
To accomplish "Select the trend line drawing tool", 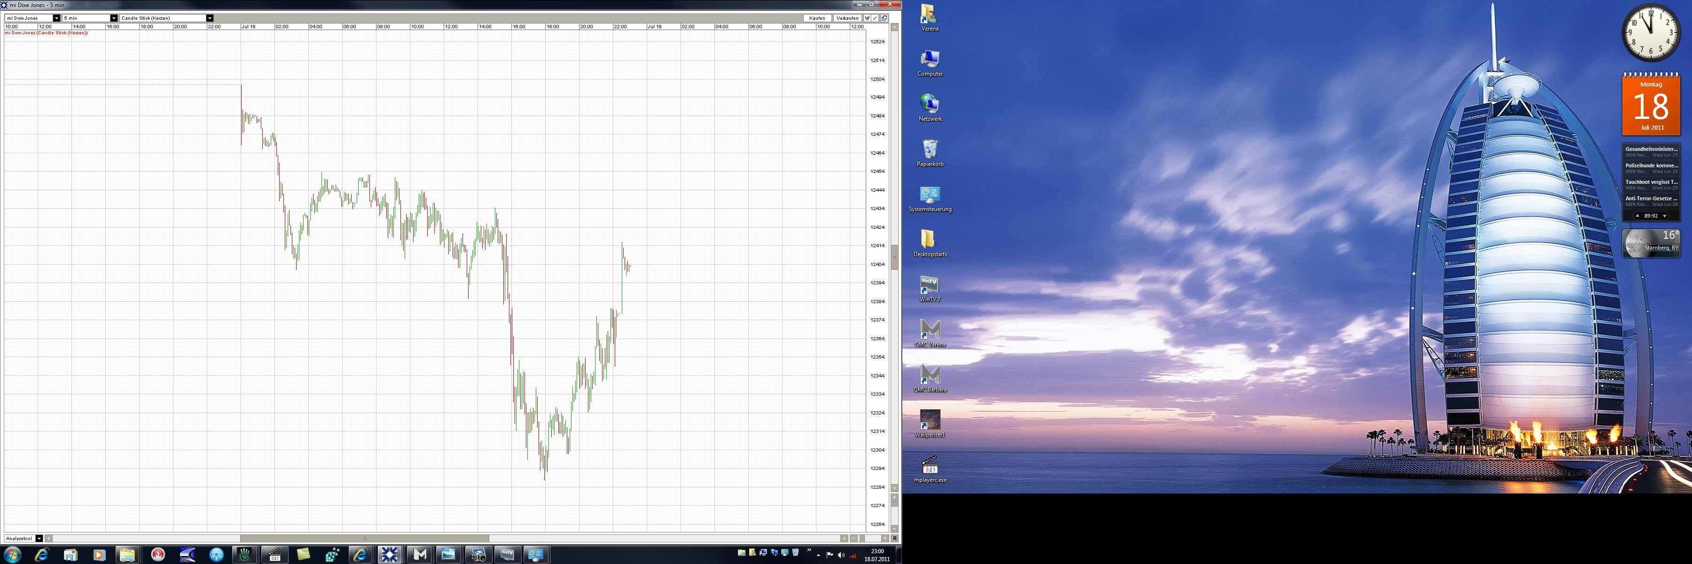I will click(875, 18).
